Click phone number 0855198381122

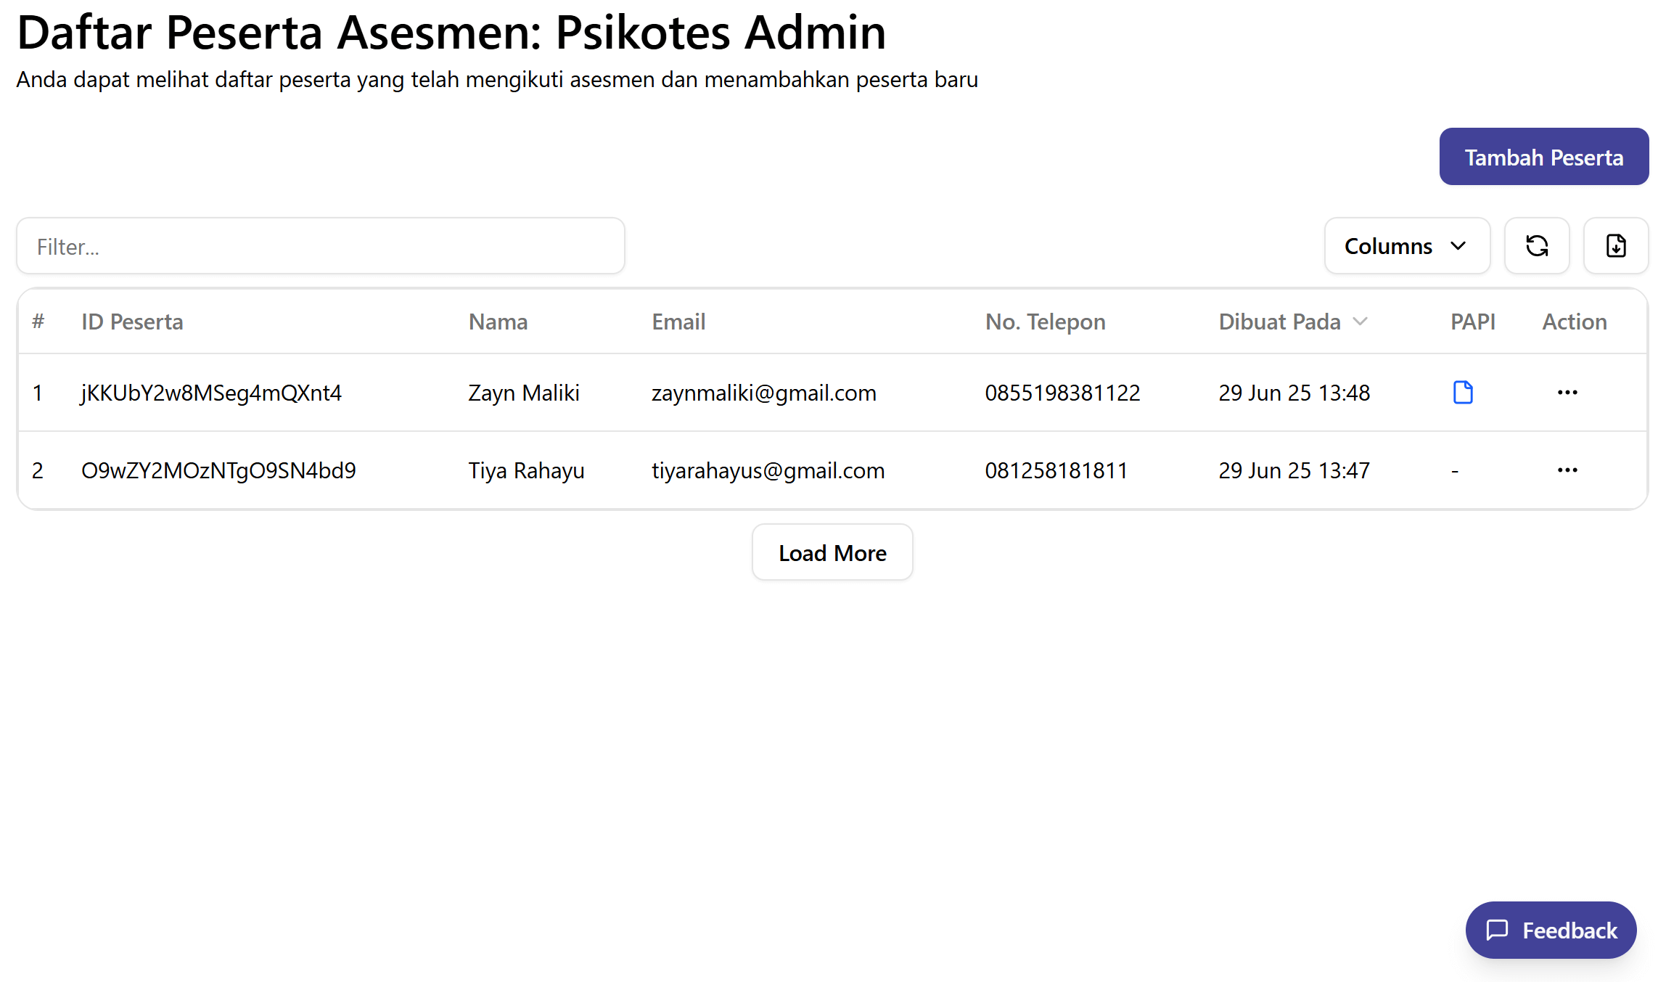1062,393
